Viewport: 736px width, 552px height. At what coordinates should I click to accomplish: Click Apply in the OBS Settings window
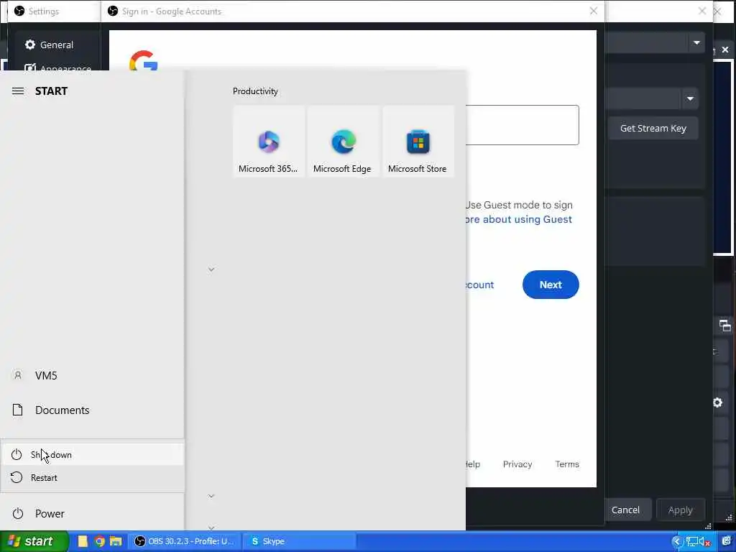click(x=680, y=510)
